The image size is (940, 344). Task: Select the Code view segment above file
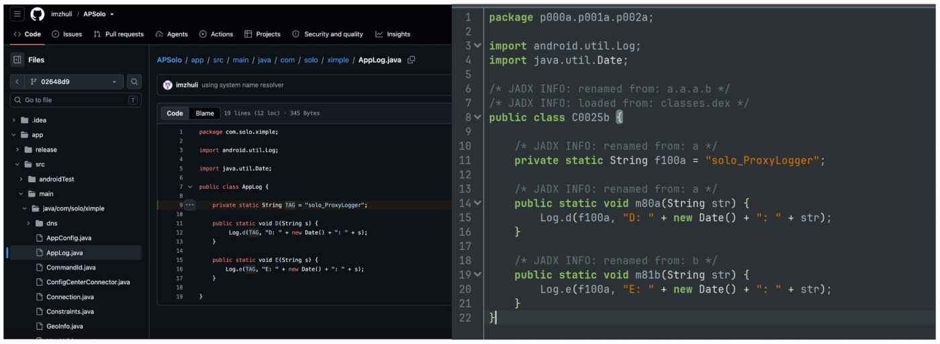tap(175, 114)
